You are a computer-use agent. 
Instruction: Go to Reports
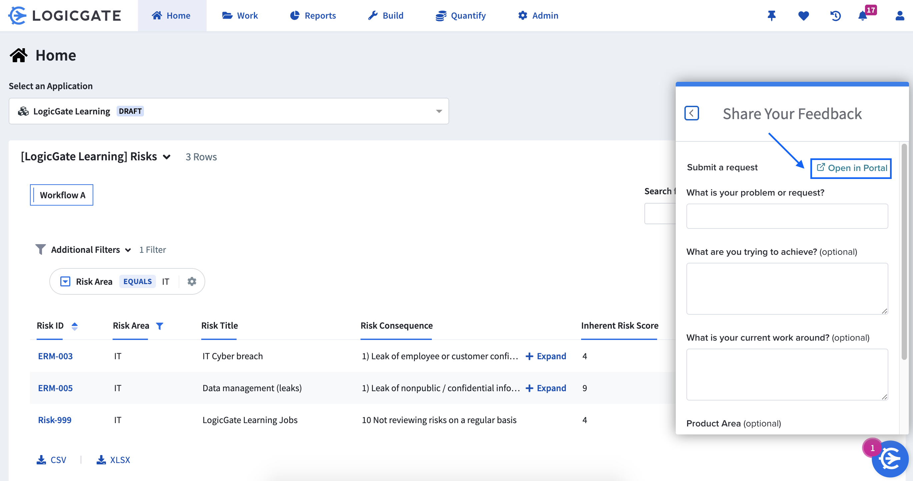(313, 16)
